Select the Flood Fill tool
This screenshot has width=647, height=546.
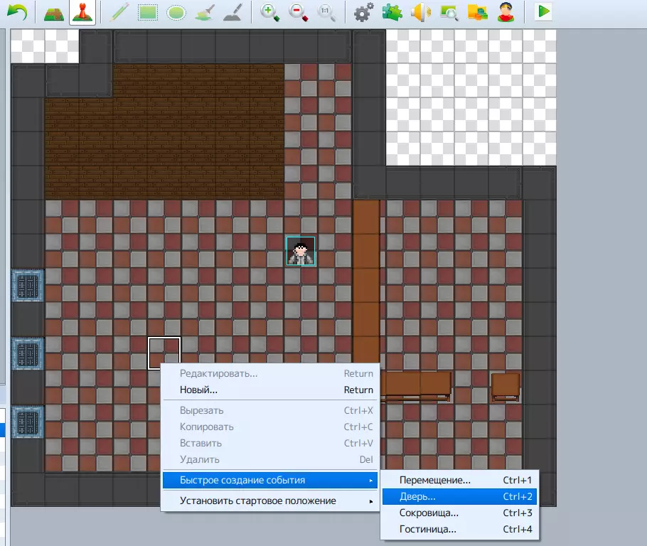[204, 12]
